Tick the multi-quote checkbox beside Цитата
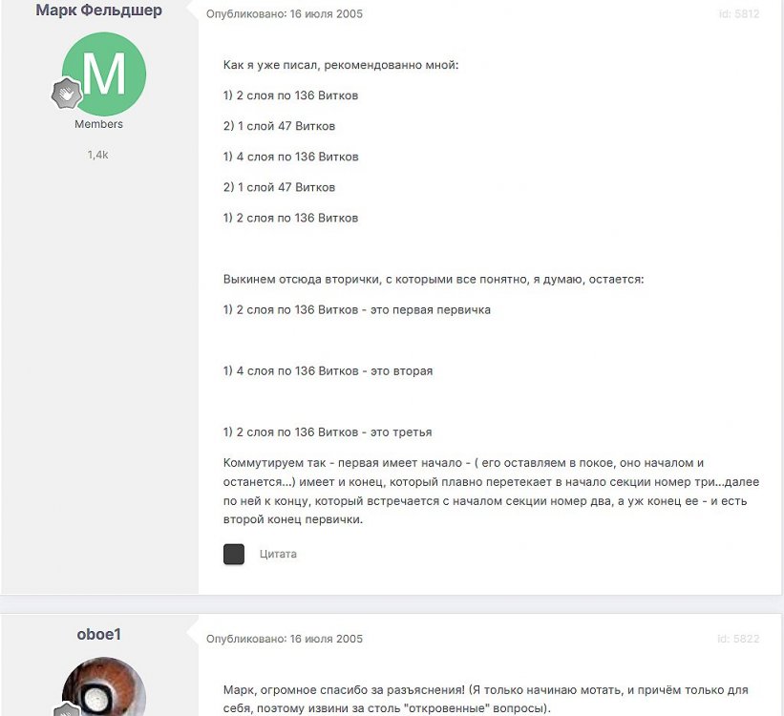This screenshot has height=716, width=784. (x=234, y=554)
